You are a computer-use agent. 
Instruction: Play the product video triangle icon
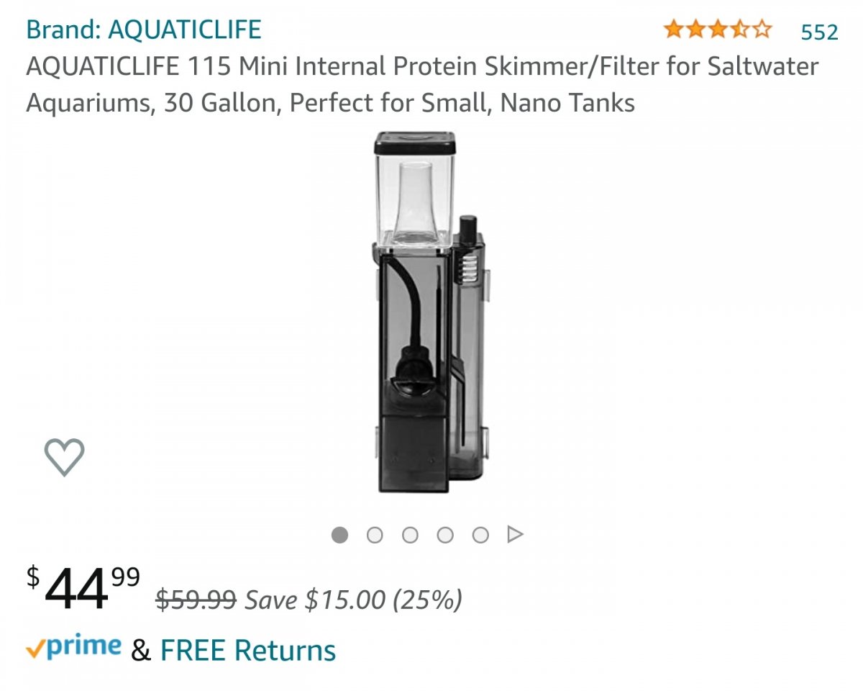tap(515, 535)
